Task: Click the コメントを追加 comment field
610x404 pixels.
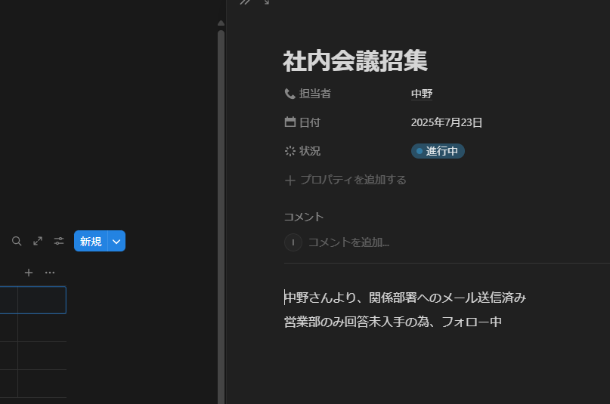Action: pos(348,242)
